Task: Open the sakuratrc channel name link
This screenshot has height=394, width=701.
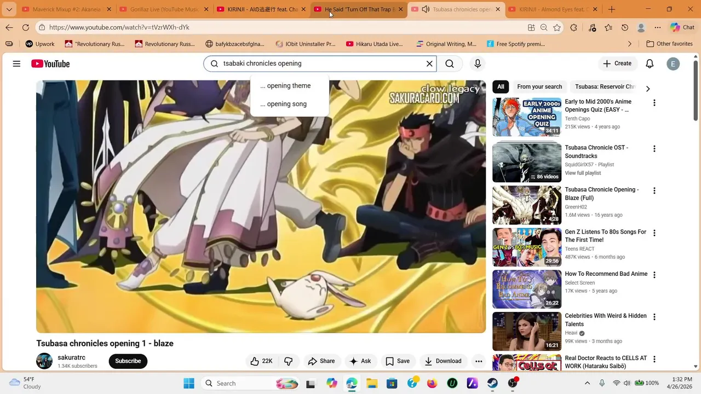Action: (x=71, y=357)
